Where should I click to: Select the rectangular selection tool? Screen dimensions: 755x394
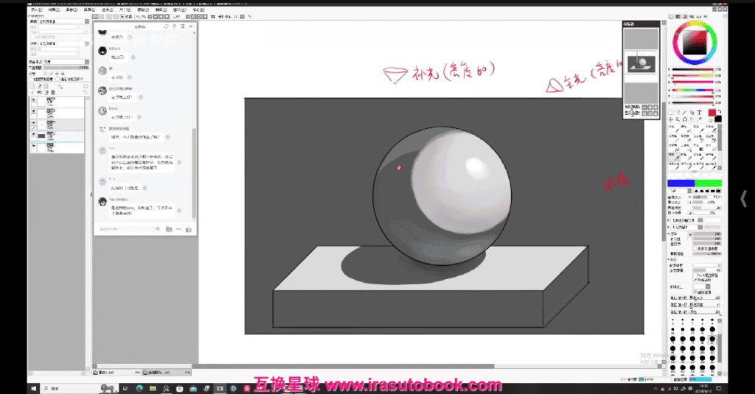[671, 113]
